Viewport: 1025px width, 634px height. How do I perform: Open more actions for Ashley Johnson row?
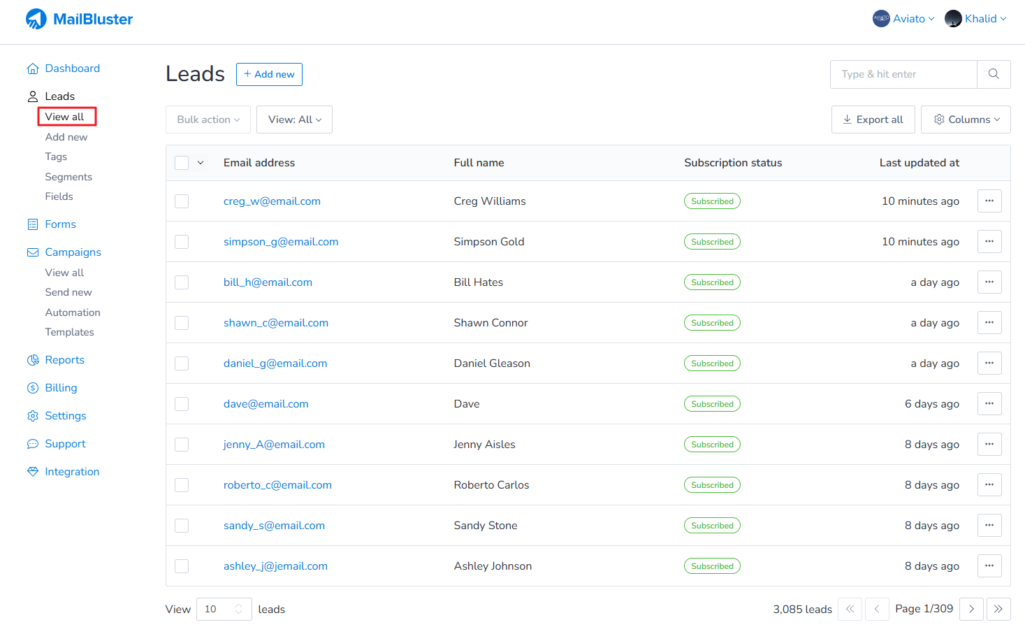989,566
